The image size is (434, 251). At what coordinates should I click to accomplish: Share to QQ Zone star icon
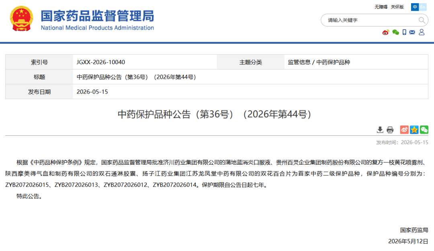(414, 129)
